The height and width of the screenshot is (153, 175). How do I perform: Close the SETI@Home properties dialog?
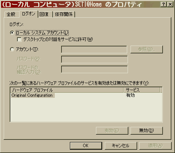click(170, 4)
